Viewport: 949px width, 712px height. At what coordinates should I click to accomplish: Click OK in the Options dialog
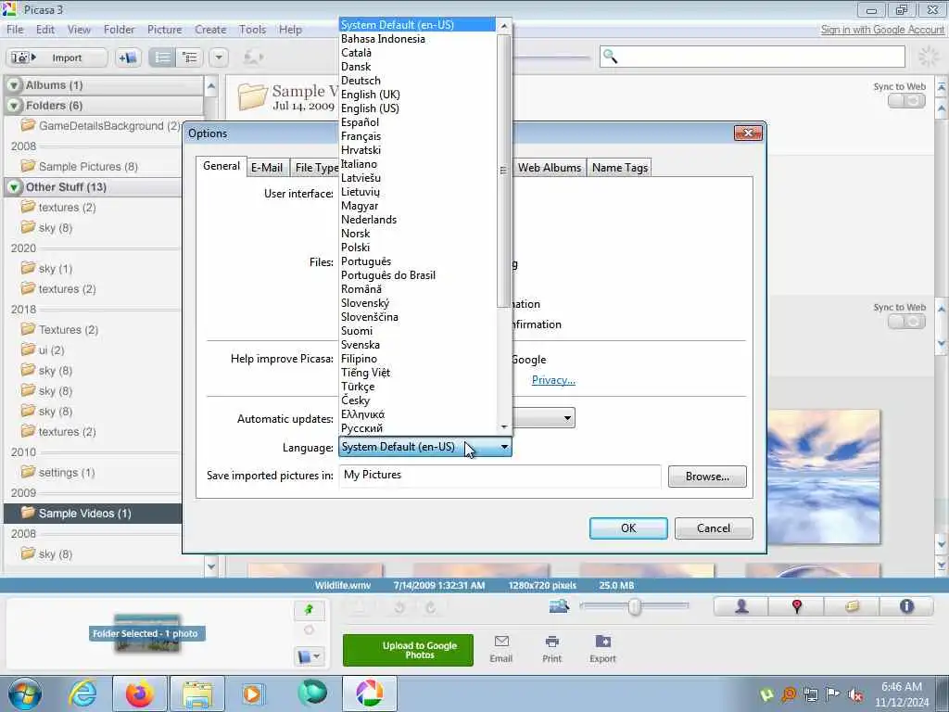point(628,528)
